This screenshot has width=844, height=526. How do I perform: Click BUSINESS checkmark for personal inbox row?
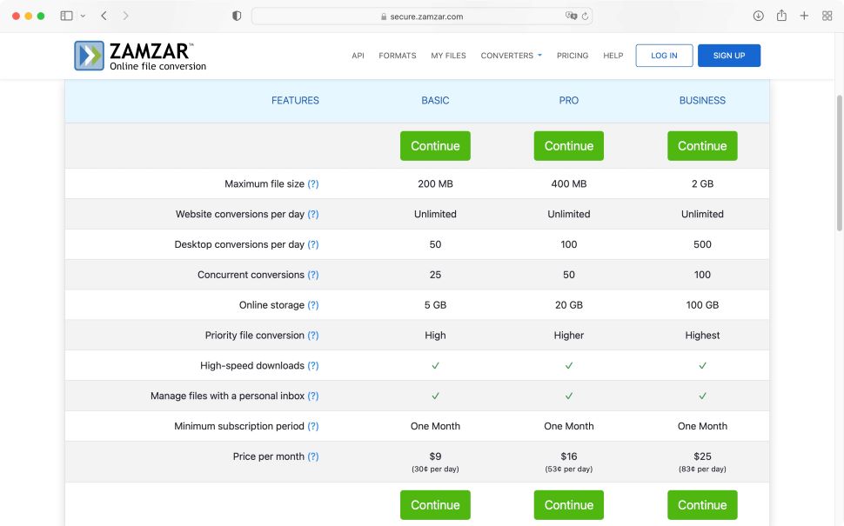(702, 396)
